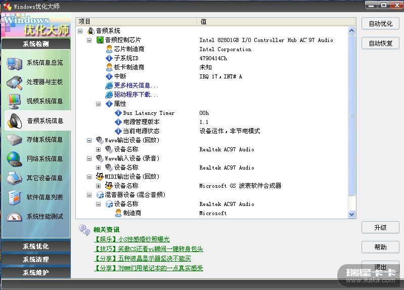Open the 更多相关信息 link
This screenshot has height=290, width=404.
pyautogui.click(x=136, y=86)
